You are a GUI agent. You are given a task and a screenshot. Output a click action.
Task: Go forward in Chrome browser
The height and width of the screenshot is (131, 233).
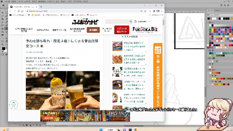point(15,11)
